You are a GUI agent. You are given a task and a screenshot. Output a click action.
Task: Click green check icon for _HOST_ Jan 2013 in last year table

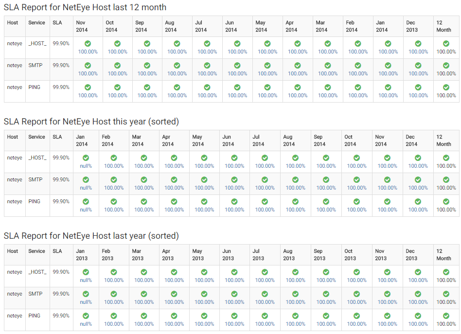click(86, 272)
